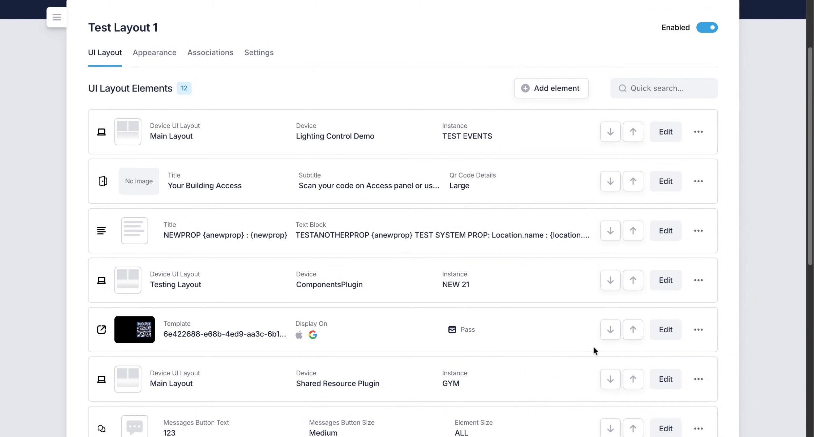Focus the Quick search field
The width and height of the screenshot is (814, 437).
click(668, 88)
